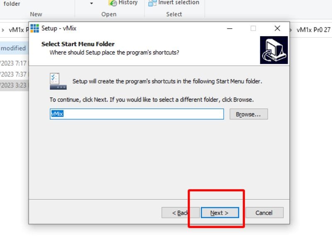Close the Setup - vMix dialog
The height and width of the screenshot is (249, 332).
pos(277,28)
